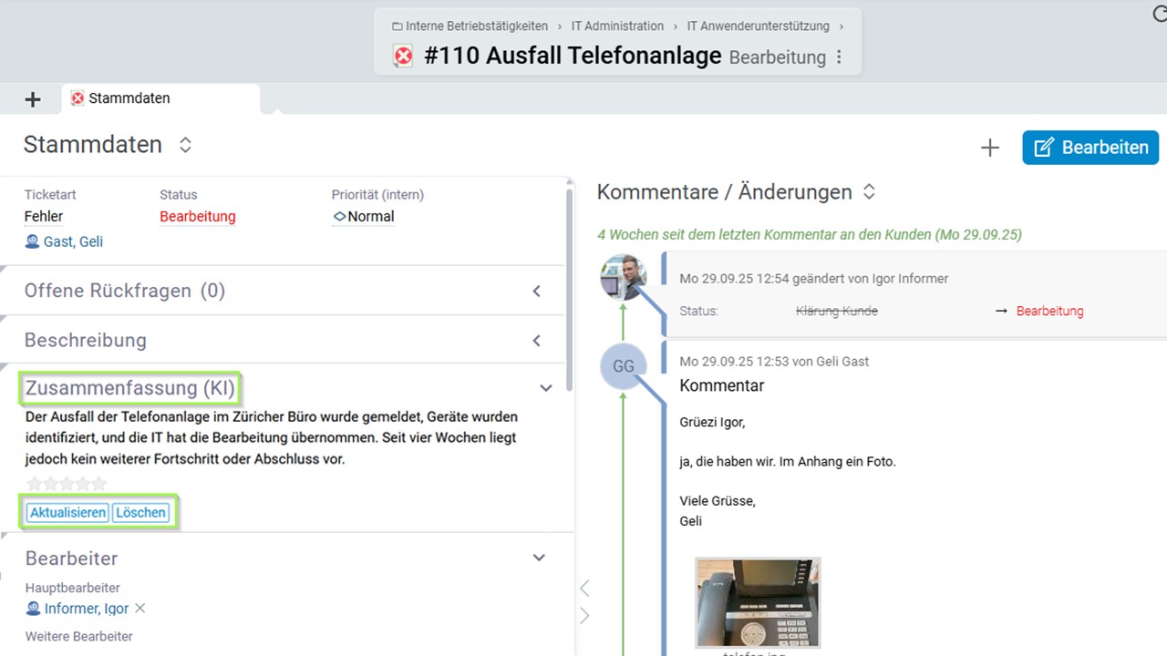Click Aktualisieren to refresh the summary

[67, 513]
